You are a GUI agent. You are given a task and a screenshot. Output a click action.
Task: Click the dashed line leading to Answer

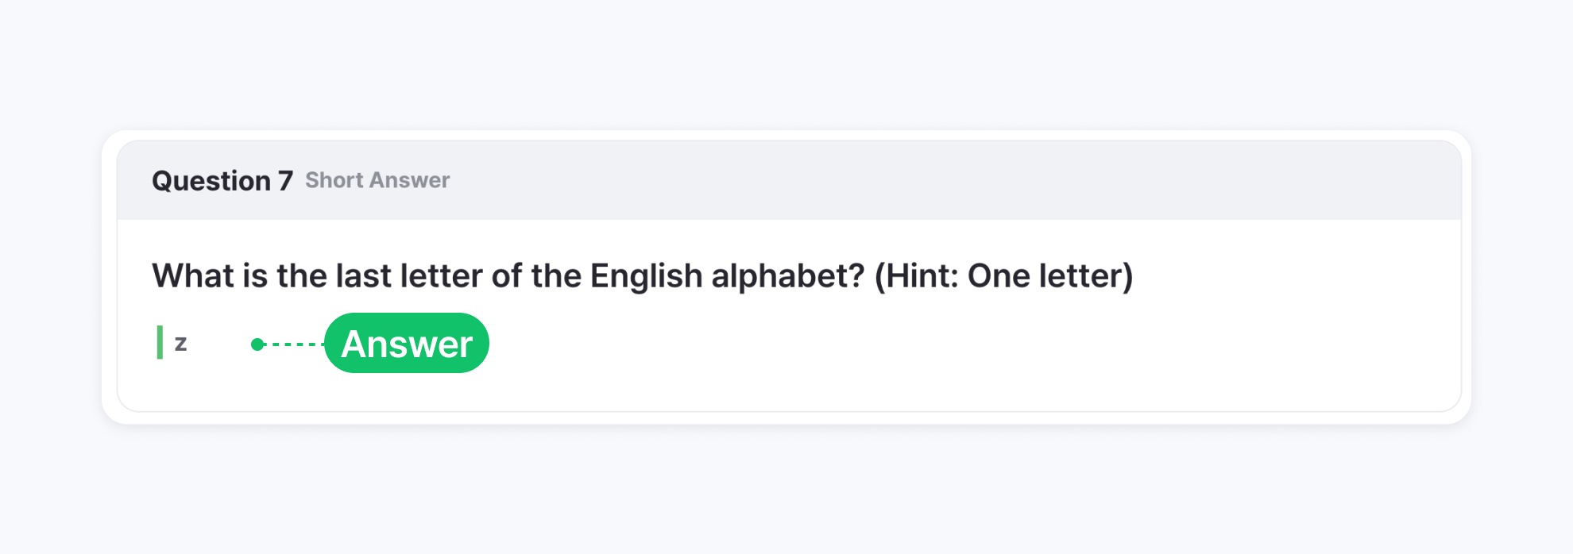(294, 344)
